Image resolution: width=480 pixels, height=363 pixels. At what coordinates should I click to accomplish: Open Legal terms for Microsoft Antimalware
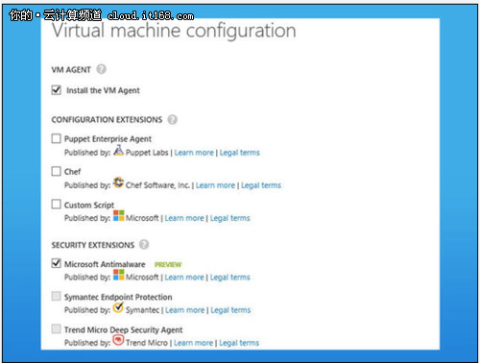click(230, 278)
